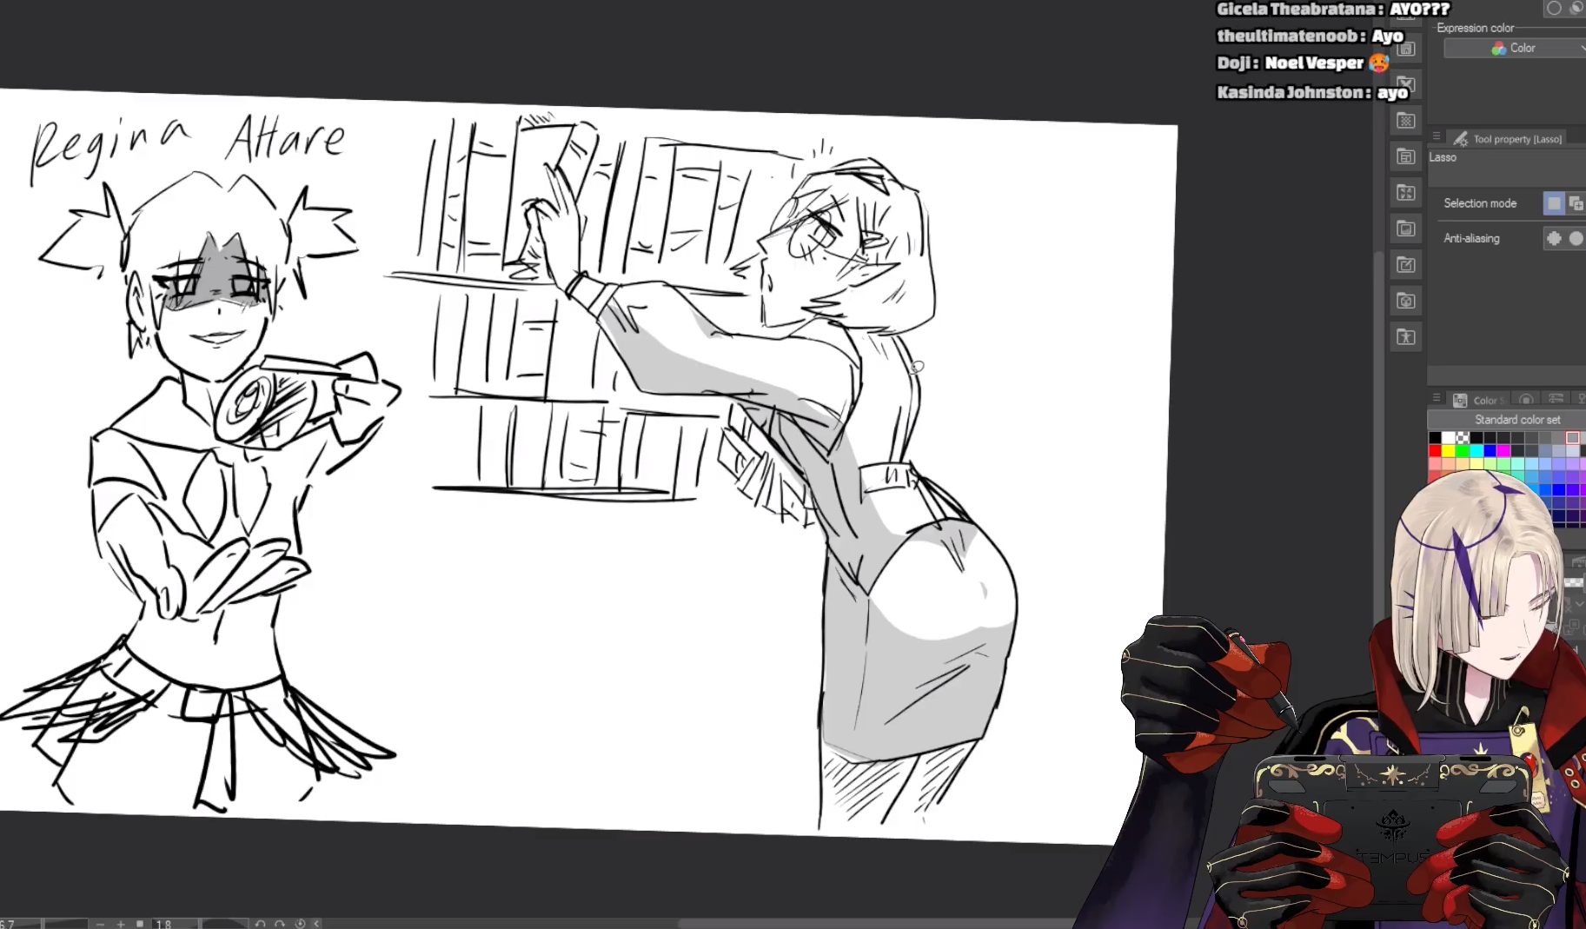Click the circle icon above Expression color
This screenshot has width=1586, height=929.
click(1554, 8)
